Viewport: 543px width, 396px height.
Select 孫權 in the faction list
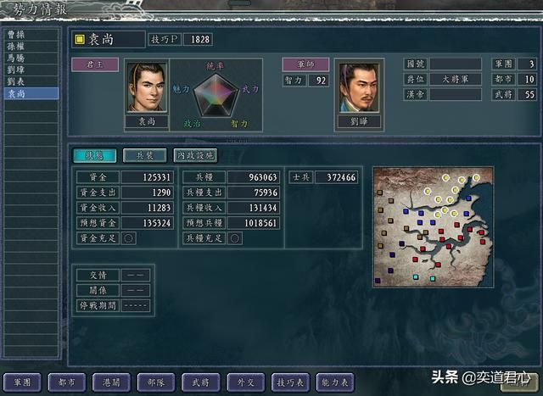(31, 47)
